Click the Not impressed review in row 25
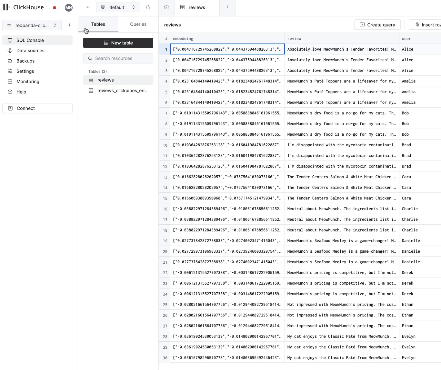 [x=342, y=305]
